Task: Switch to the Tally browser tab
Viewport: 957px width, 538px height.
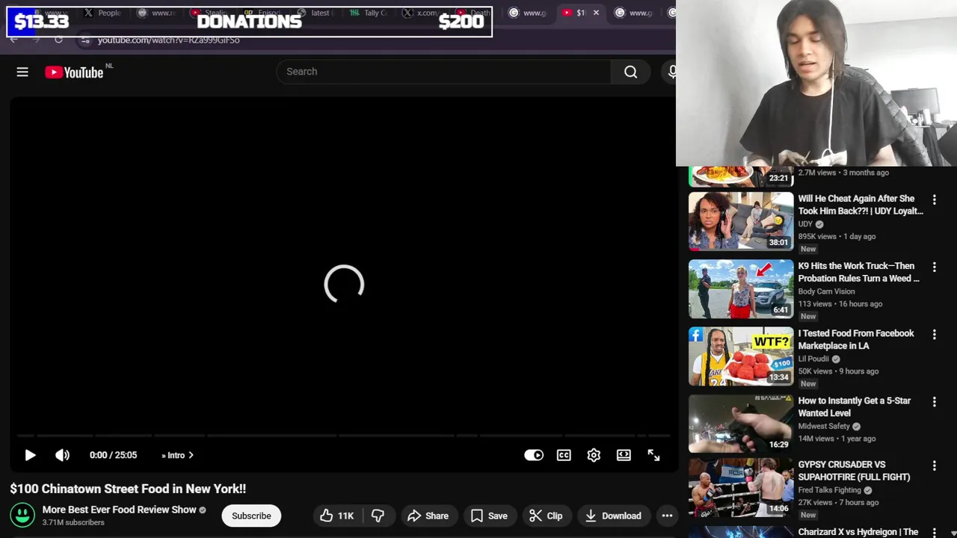Action: [369, 13]
